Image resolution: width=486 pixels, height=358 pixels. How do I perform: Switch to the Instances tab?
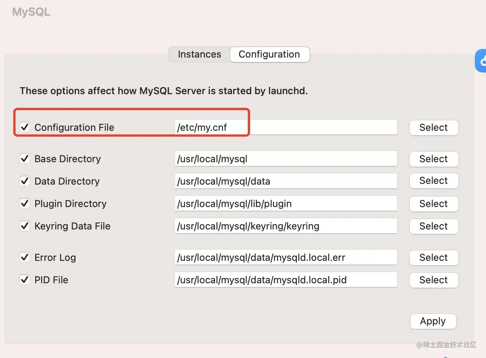[199, 55]
